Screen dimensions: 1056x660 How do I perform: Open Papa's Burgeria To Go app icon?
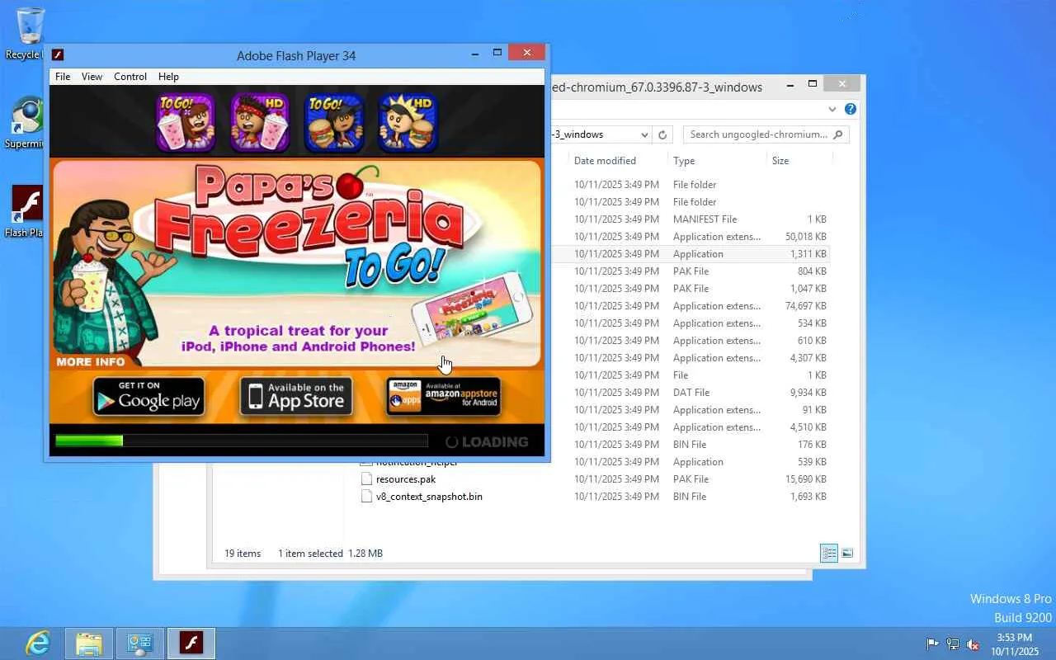(x=333, y=122)
